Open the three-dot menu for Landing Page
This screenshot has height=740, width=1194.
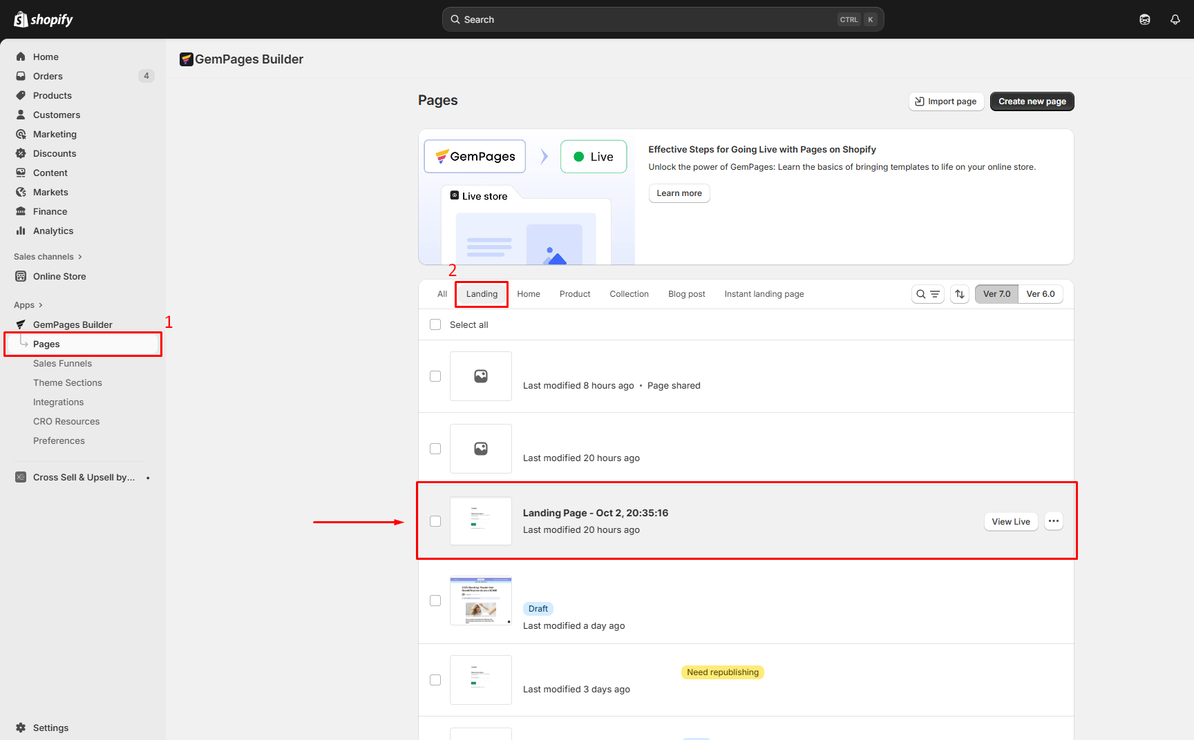1053,521
